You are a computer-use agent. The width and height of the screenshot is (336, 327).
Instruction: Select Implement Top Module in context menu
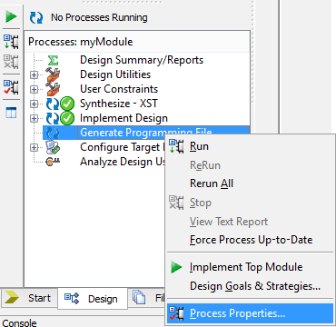point(250,267)
